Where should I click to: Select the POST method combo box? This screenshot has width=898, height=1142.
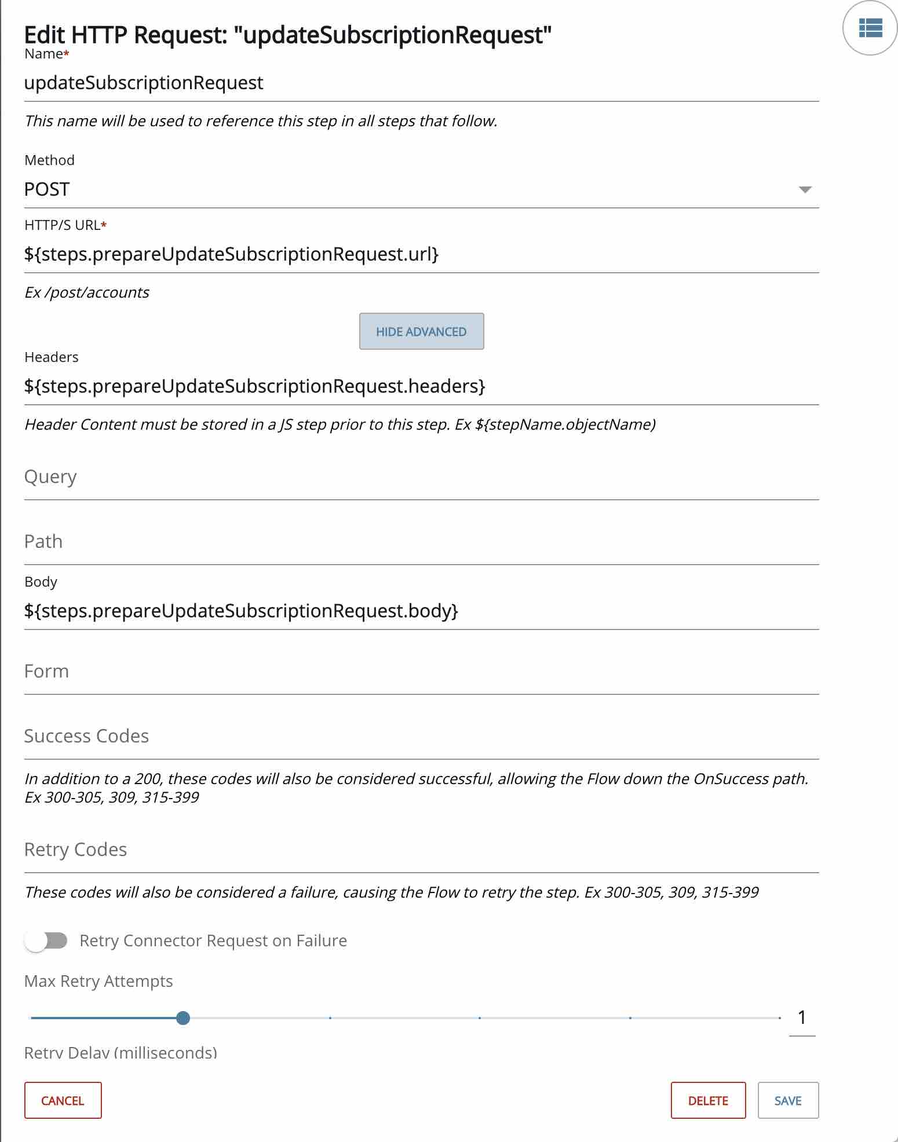tap(421, 190)
